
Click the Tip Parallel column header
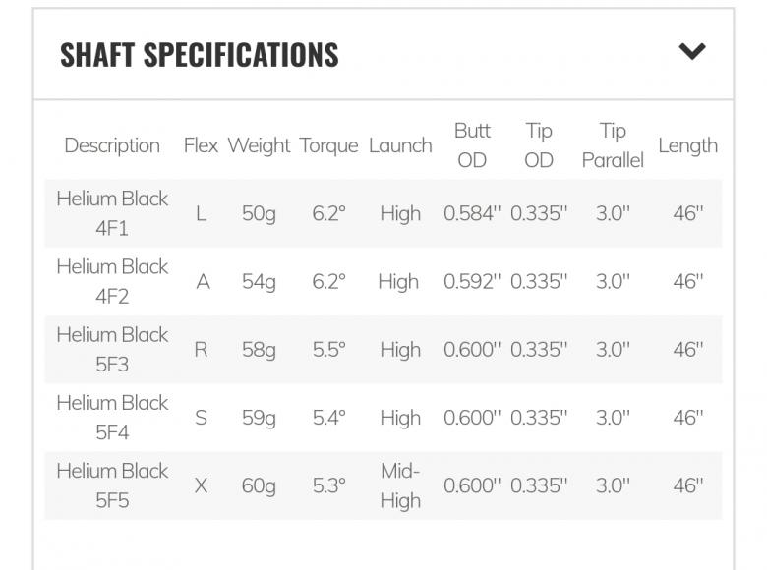pos(613,145)
